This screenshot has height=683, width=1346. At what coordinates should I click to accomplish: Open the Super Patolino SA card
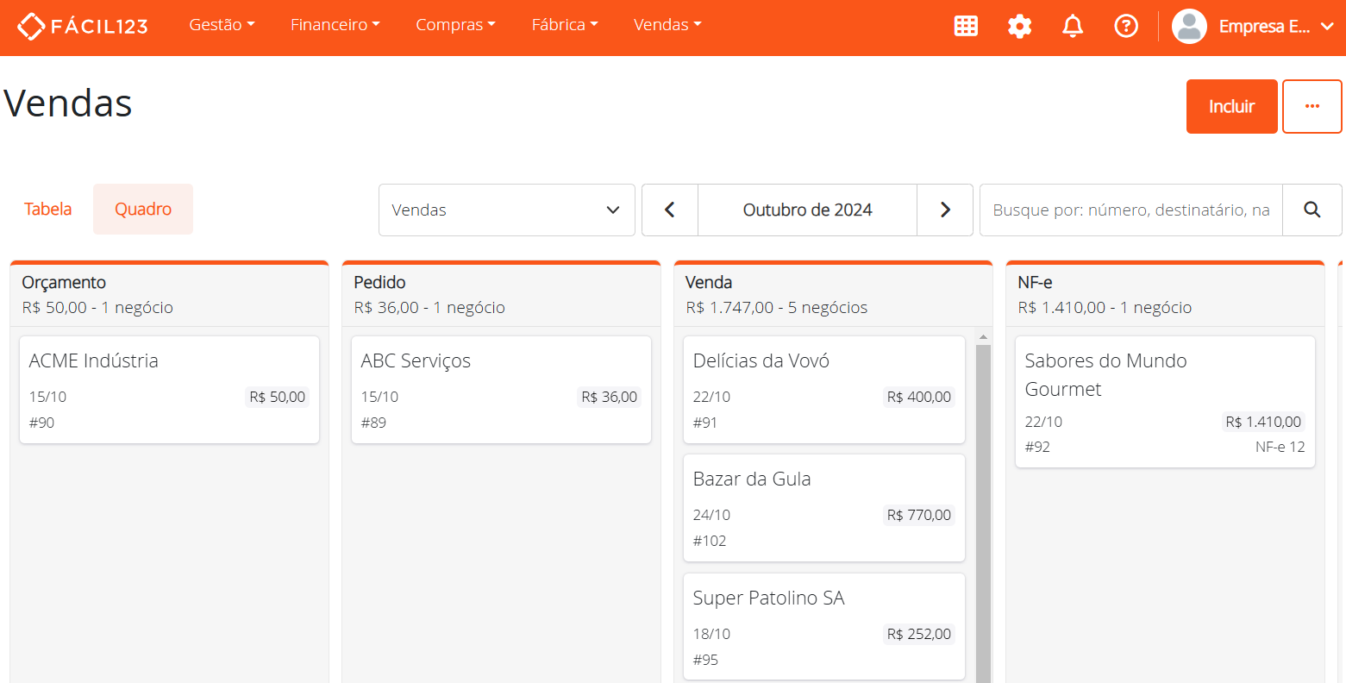point(823,627)
